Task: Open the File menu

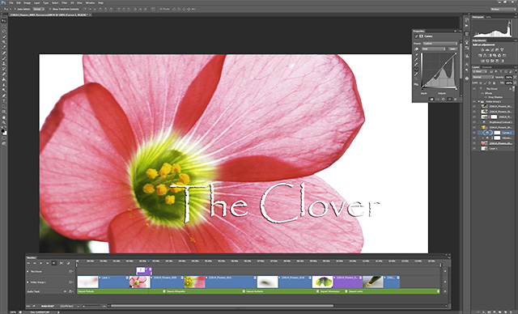Action: pos(11,3)
